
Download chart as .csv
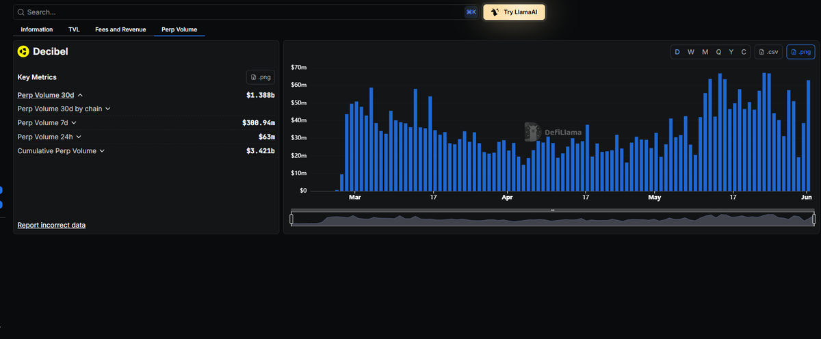pos(769,52)
